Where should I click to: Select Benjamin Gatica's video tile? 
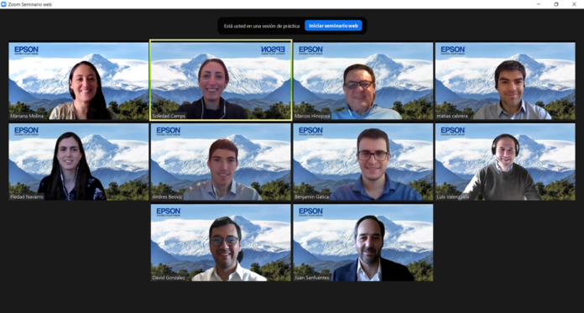pos(363,162)
